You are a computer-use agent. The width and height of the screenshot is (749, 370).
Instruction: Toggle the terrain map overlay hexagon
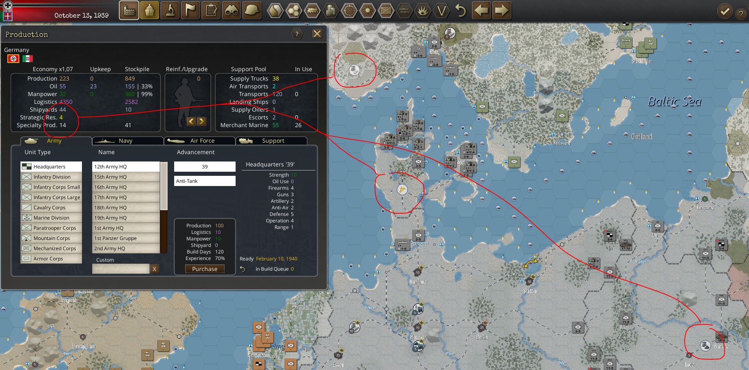pyautogui.click(x=275, y=11)
